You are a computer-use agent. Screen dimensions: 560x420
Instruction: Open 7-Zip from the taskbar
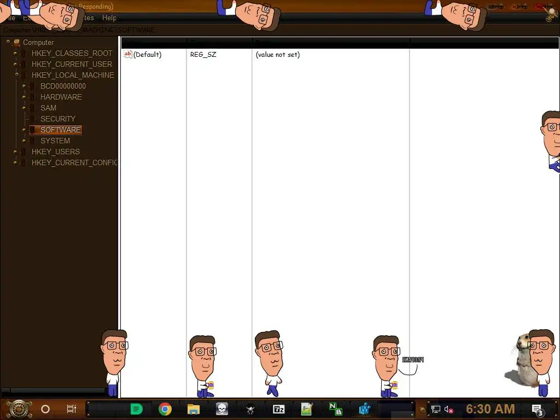point(278,409)
